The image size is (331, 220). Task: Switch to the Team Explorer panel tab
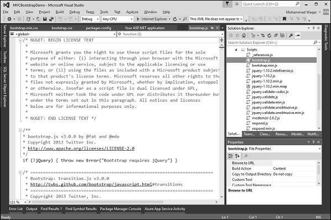click(x=249, y=134)
